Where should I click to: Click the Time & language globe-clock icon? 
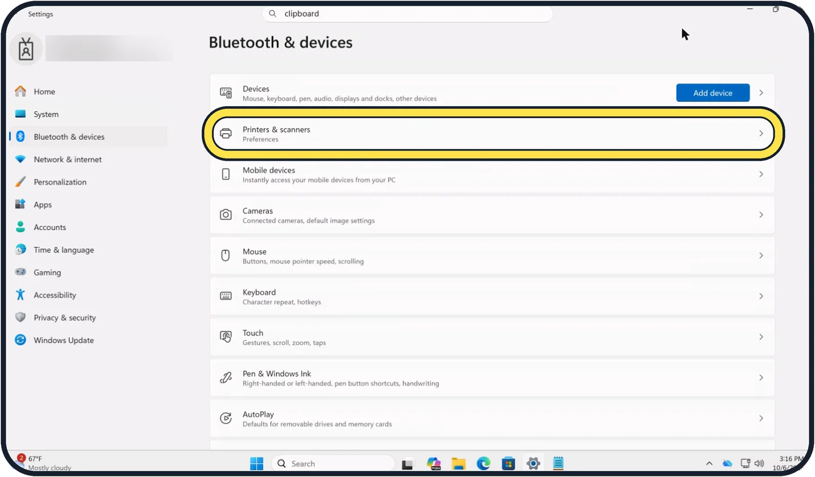click(20, 250)
